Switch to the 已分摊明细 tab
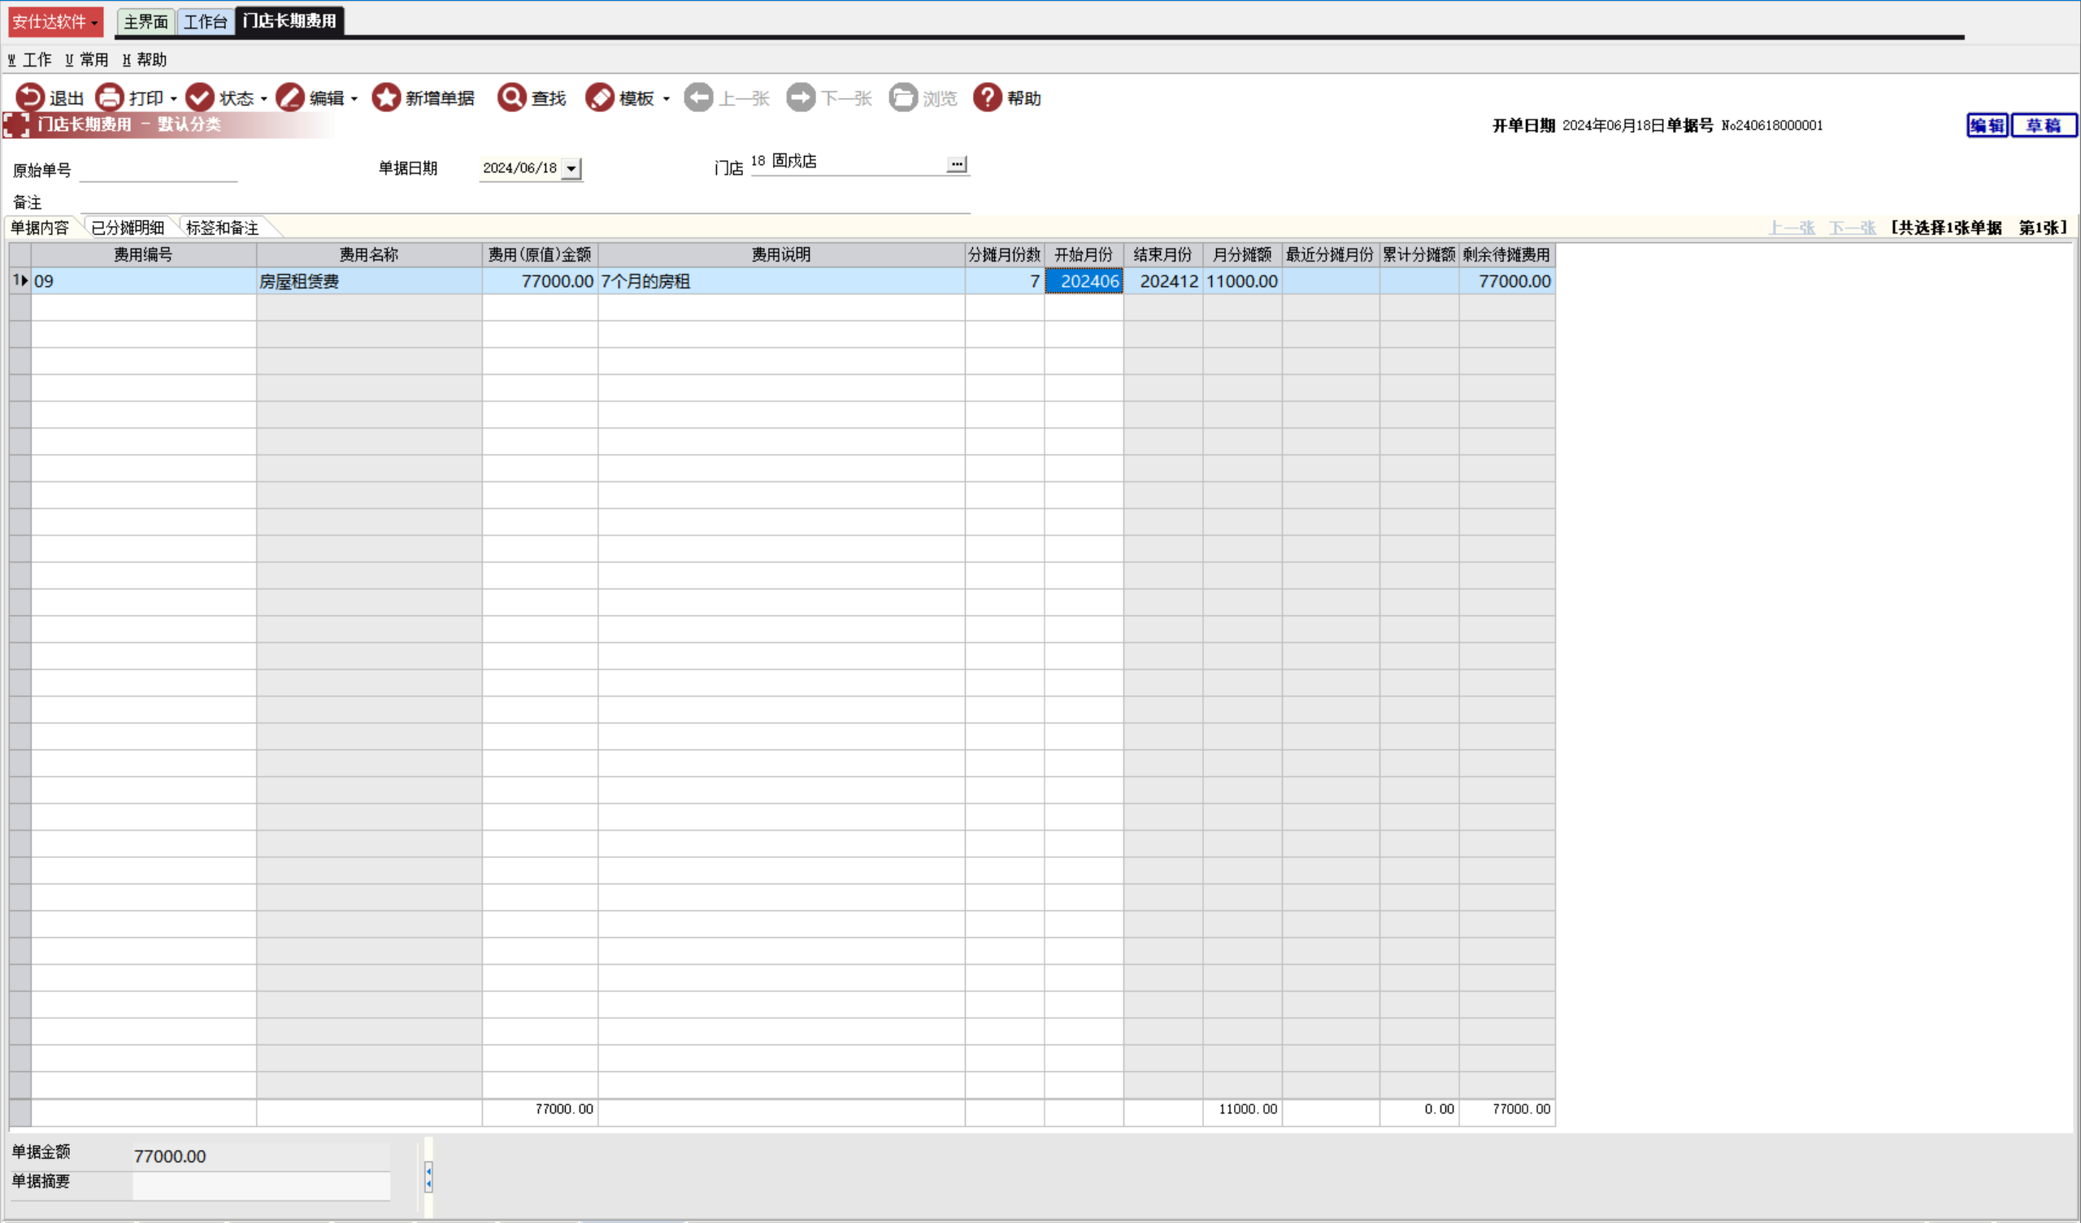2081x1223 pixels. pos(128,228)
